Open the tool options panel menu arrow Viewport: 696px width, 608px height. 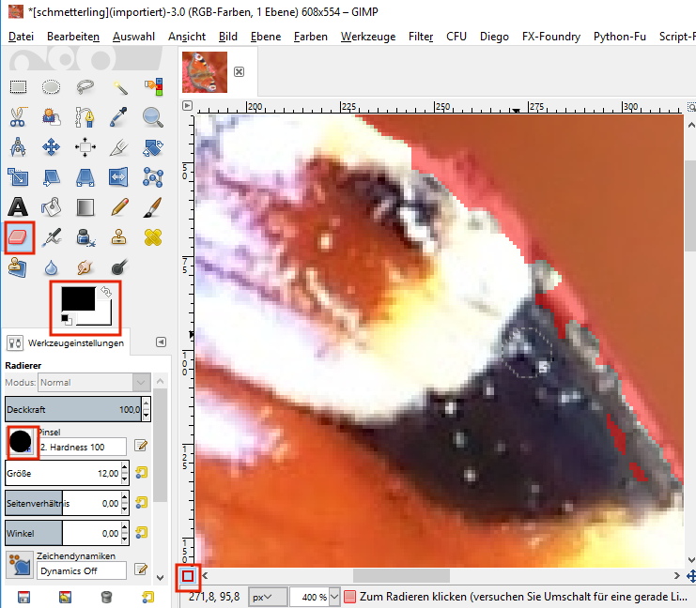(162, 342)
